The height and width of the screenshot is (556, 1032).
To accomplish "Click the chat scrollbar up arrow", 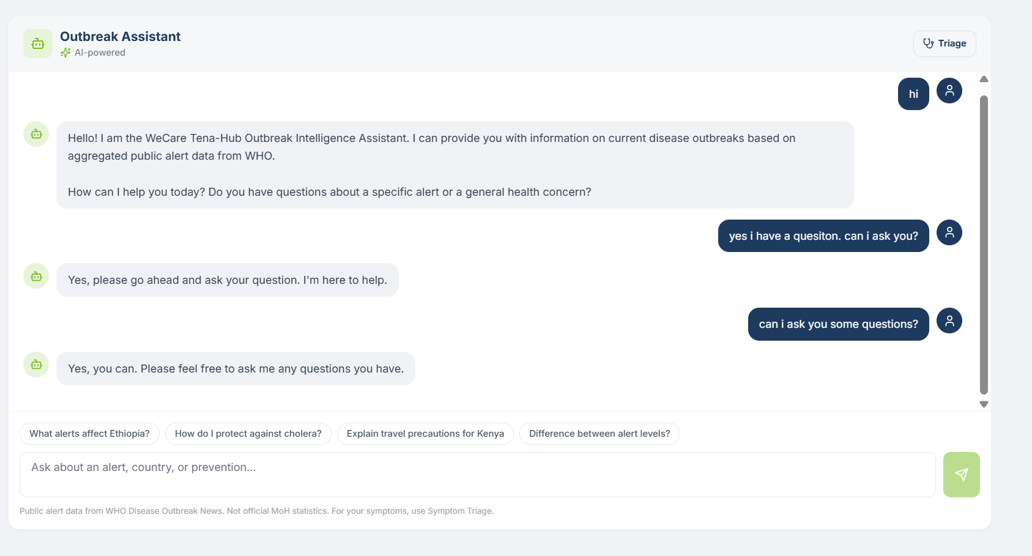I will tap(984, 79).
